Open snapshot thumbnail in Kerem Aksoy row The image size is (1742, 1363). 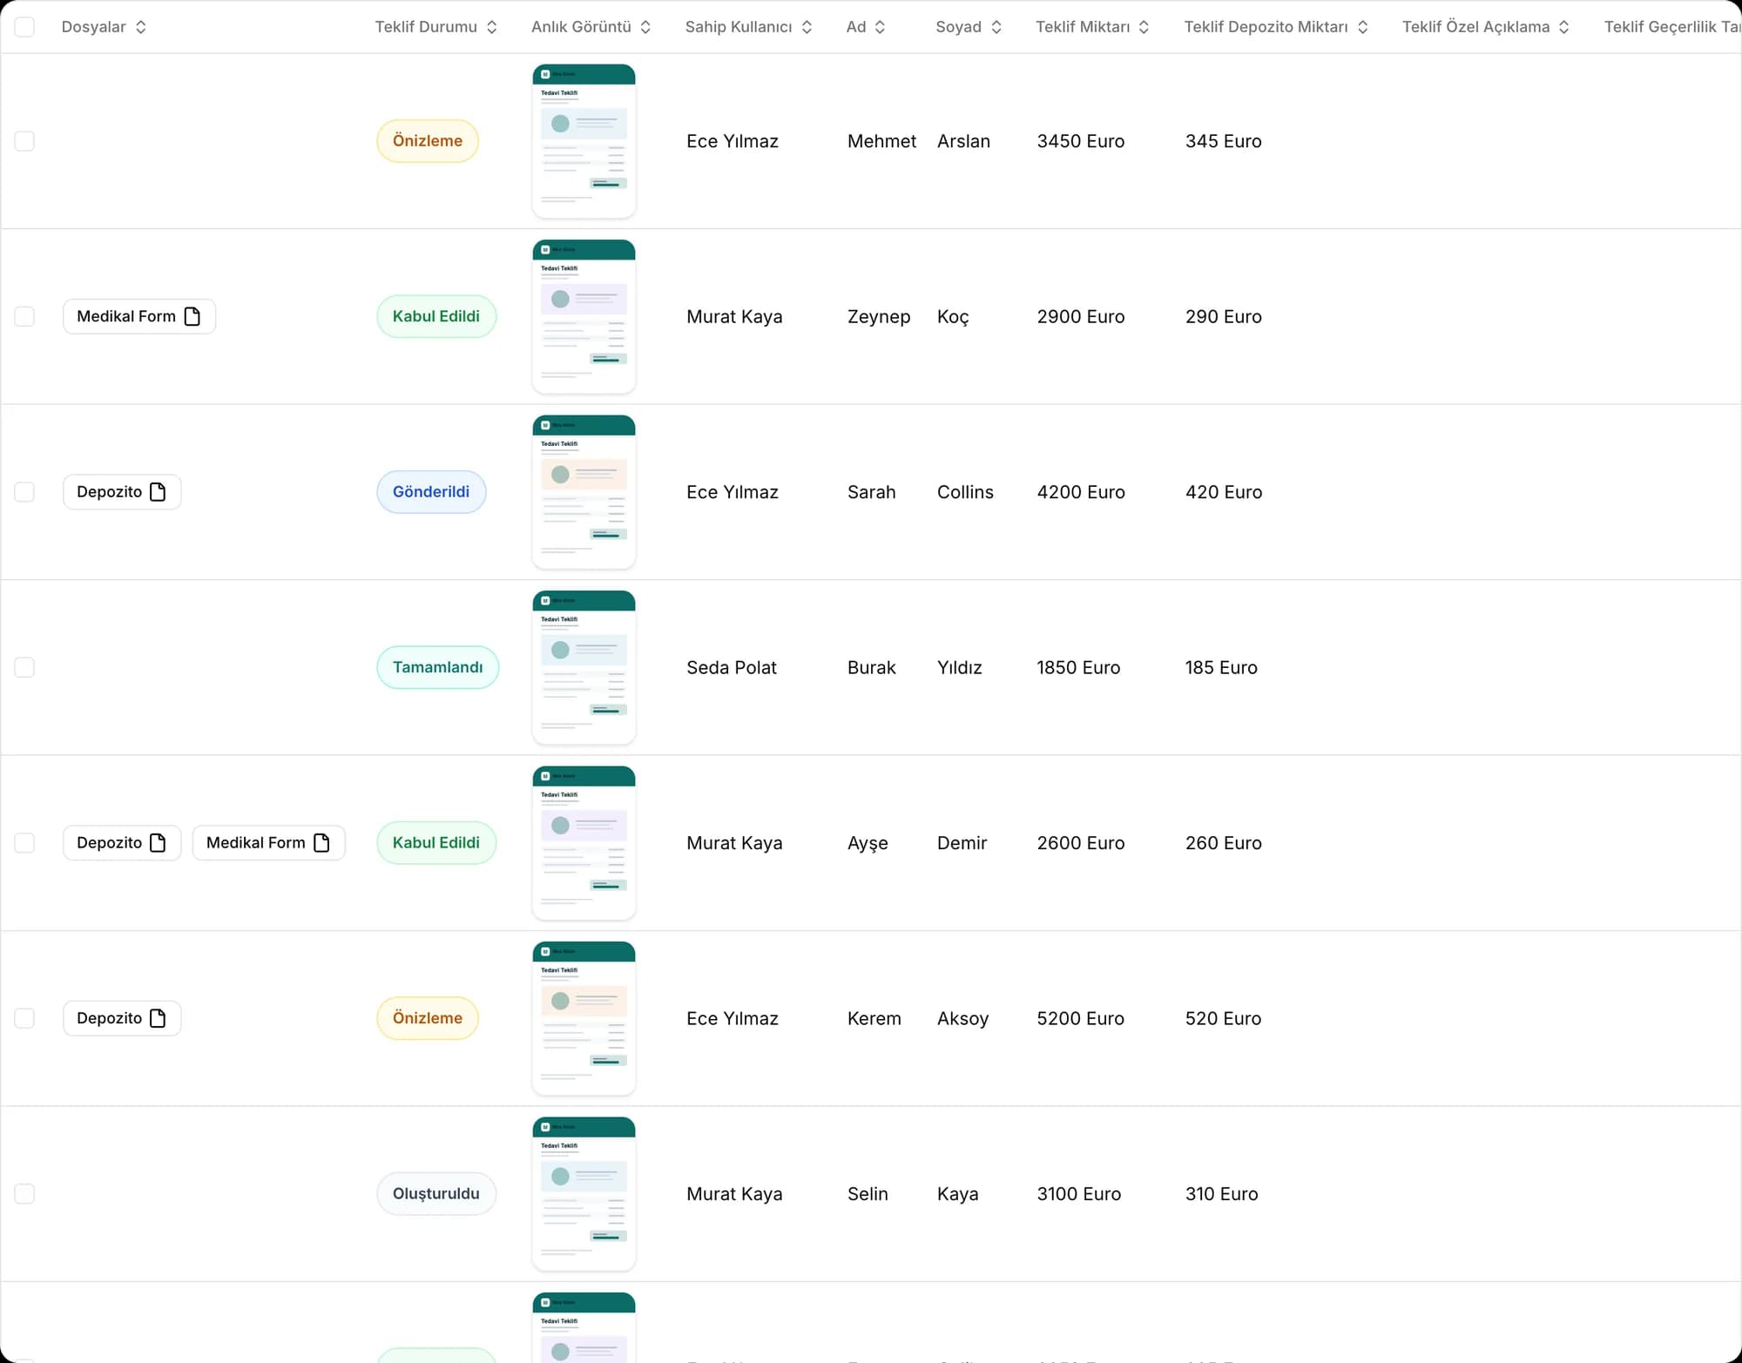click(x=584, y=1018)
